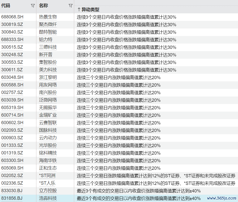
Task: Open stock name 云内动力
Action: [x=48, y=138]
